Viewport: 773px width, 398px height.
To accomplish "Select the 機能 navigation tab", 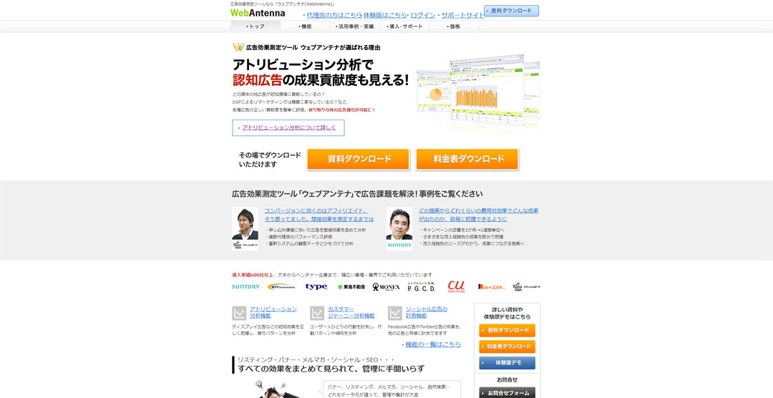I will coord(305,26).
